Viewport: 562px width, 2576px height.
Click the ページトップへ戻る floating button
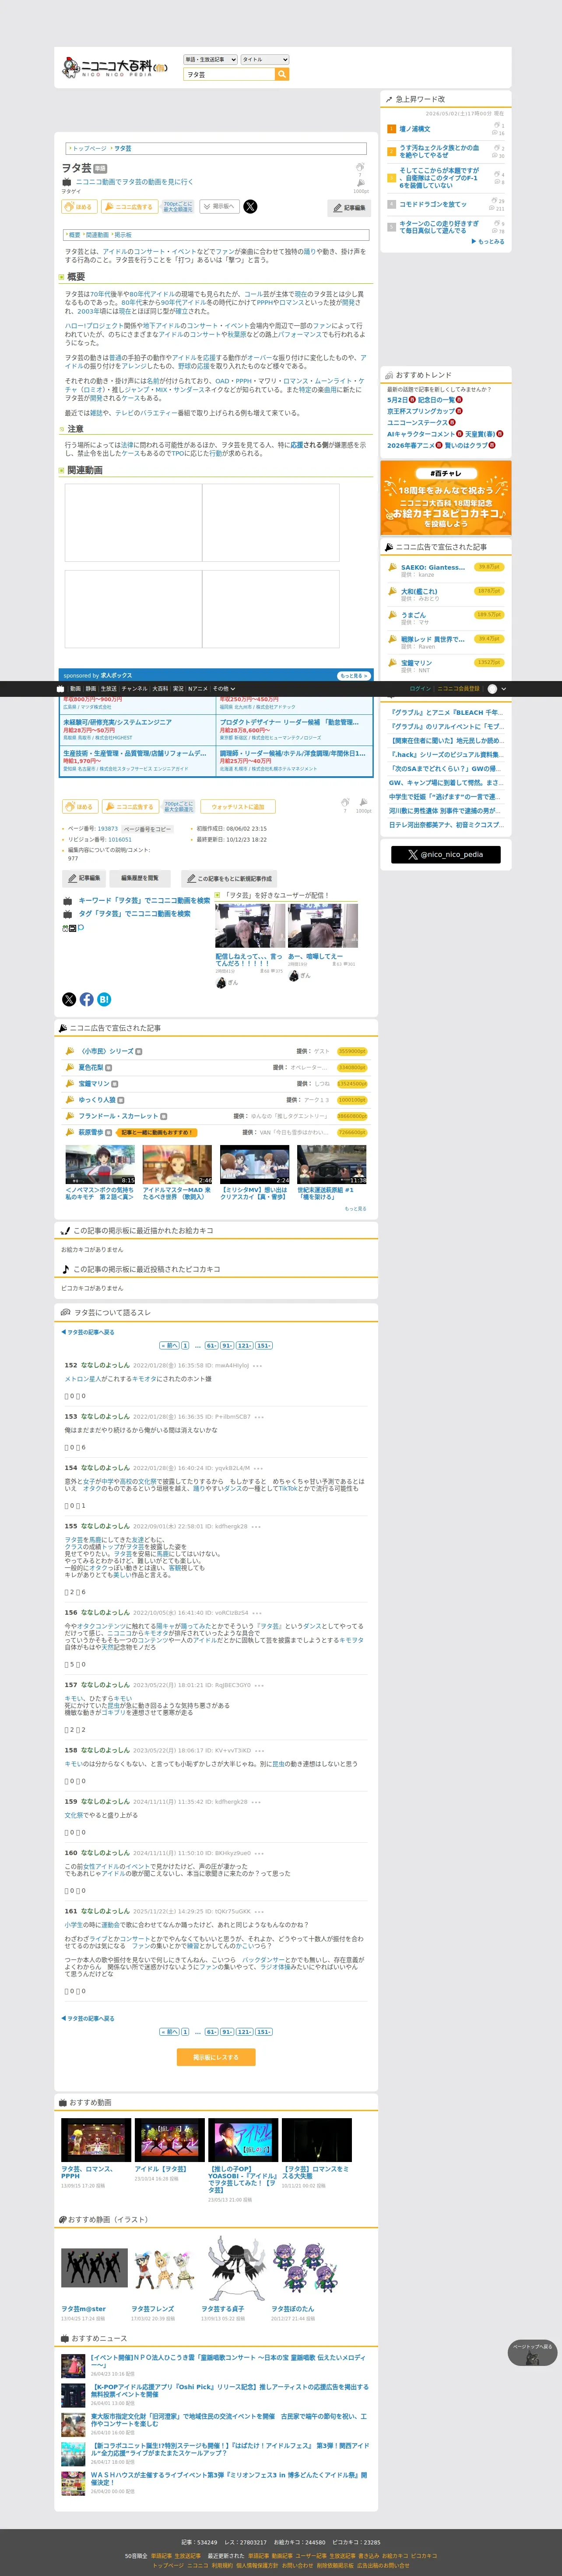pos(532,2352)
